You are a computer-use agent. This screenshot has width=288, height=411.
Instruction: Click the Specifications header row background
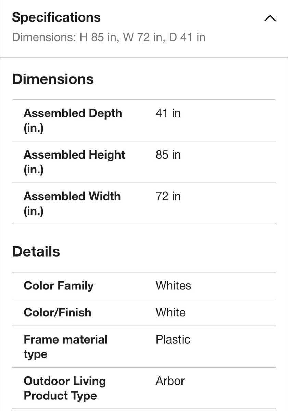[144, 28]
